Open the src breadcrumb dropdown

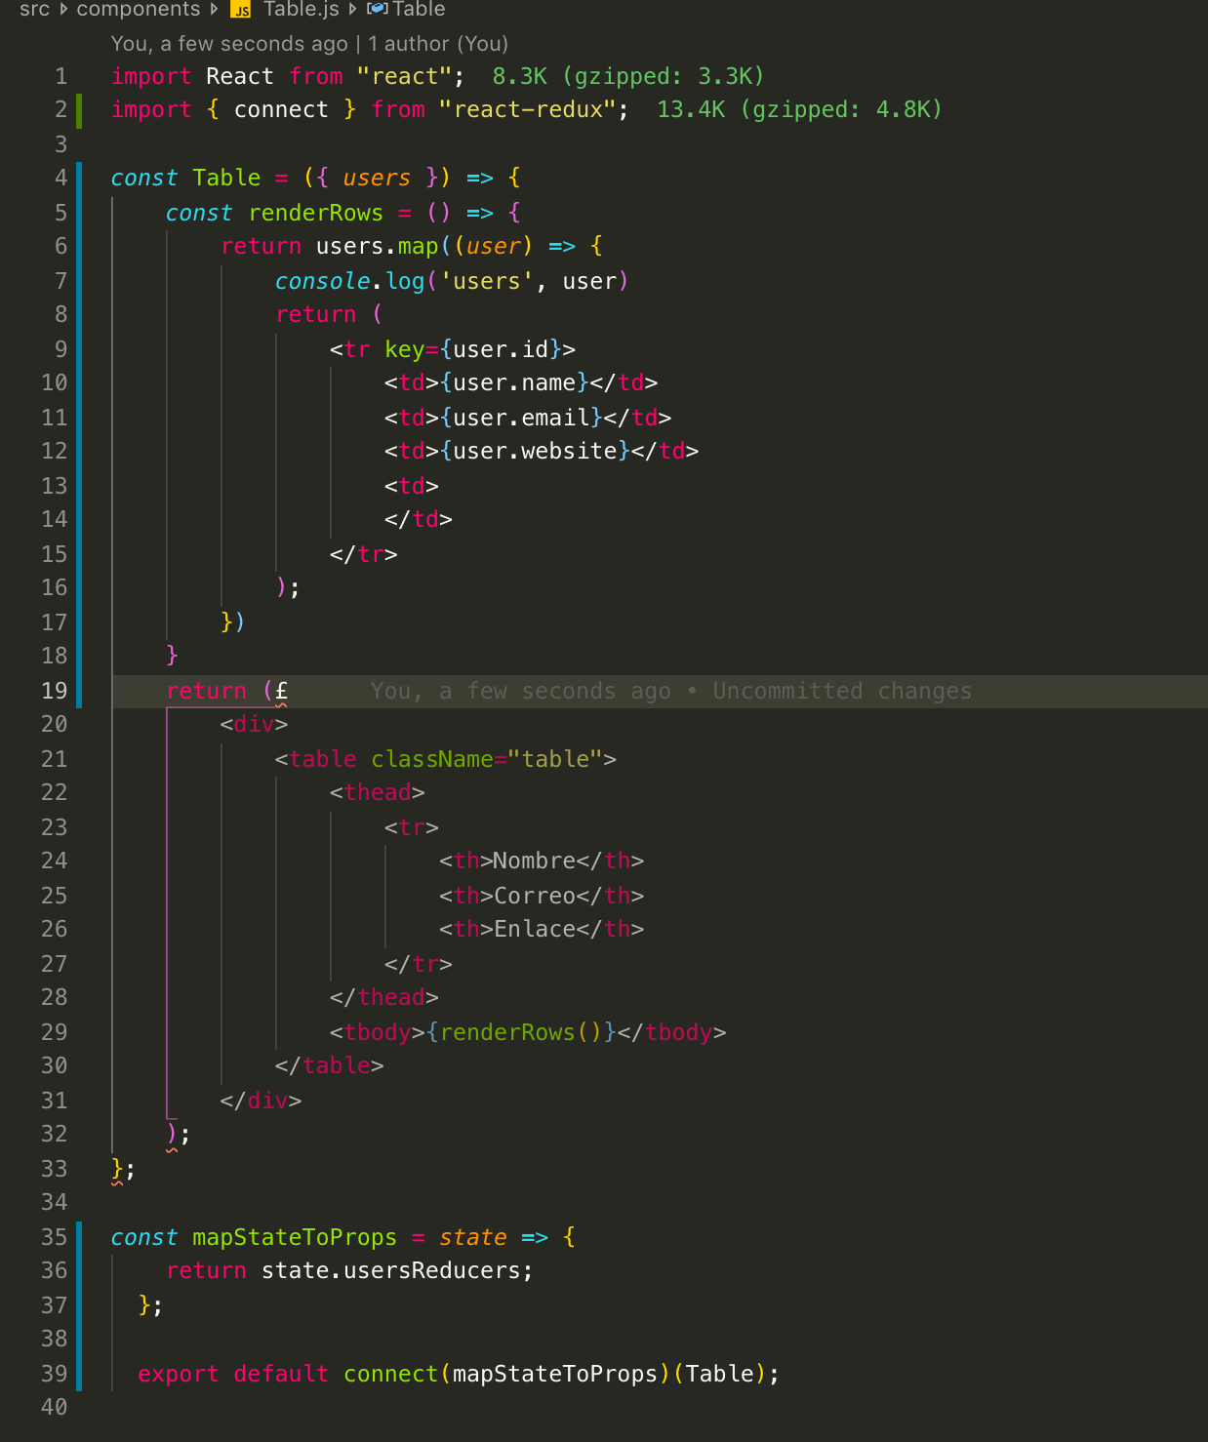pos(32,10)
